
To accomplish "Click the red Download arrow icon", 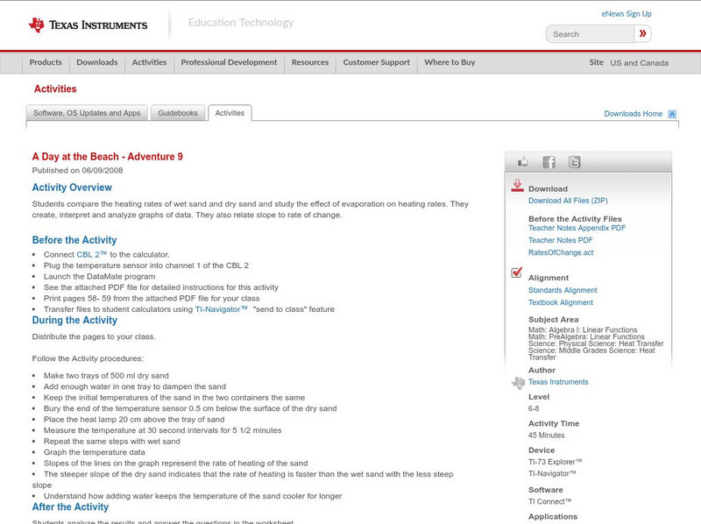I will [x=517, y=186].
